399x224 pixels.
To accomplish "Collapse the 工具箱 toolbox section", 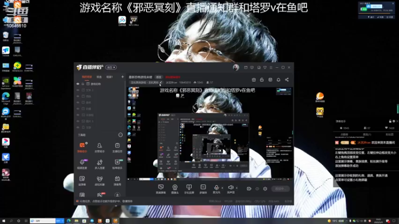I will coord(120,135).
